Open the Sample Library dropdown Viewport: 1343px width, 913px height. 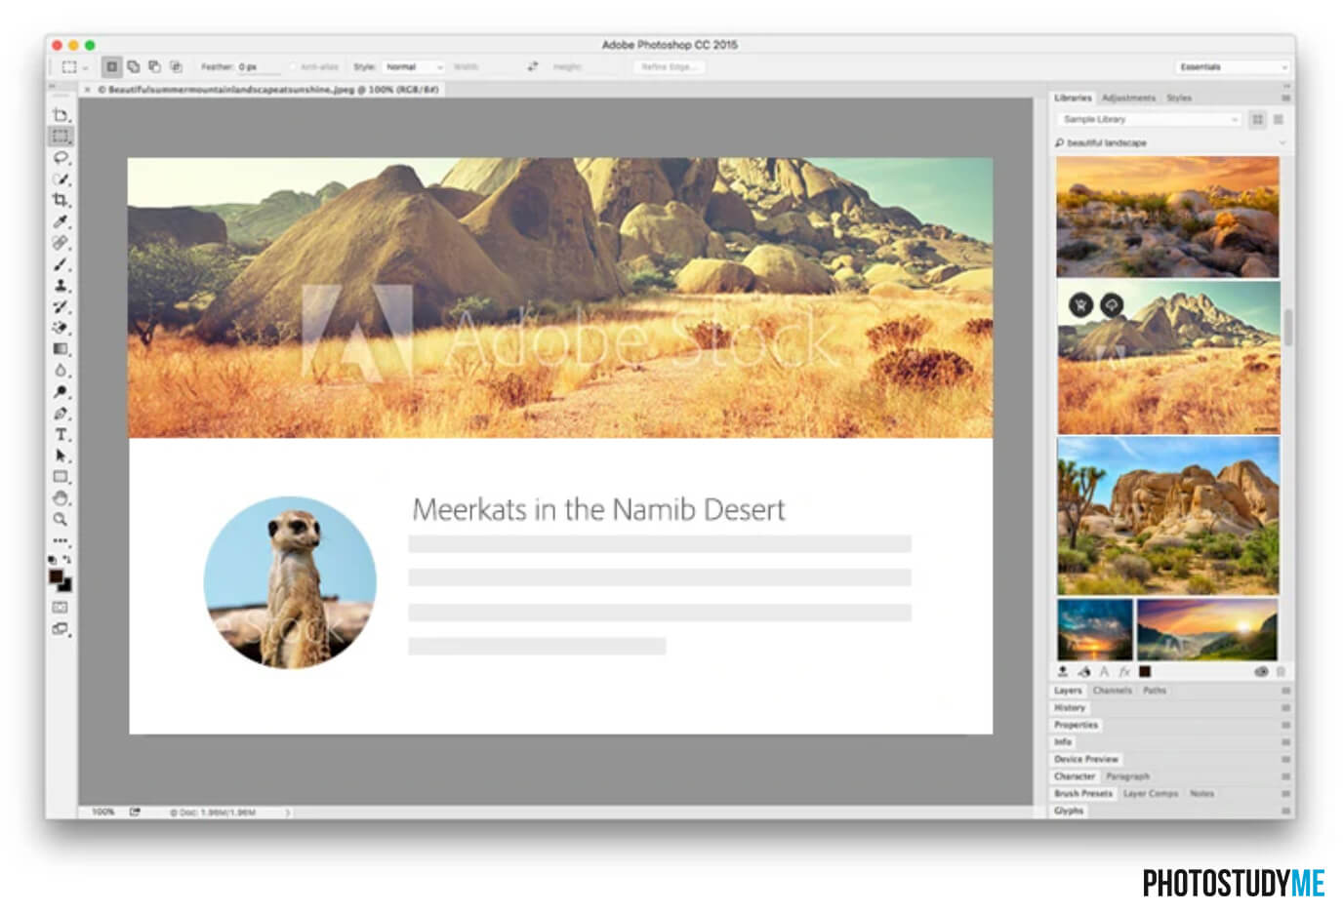(x=1149, y=119)
